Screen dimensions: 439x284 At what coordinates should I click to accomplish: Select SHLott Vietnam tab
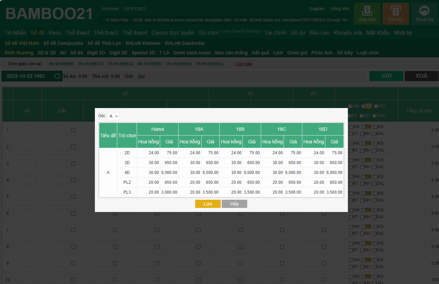(143, 43)
